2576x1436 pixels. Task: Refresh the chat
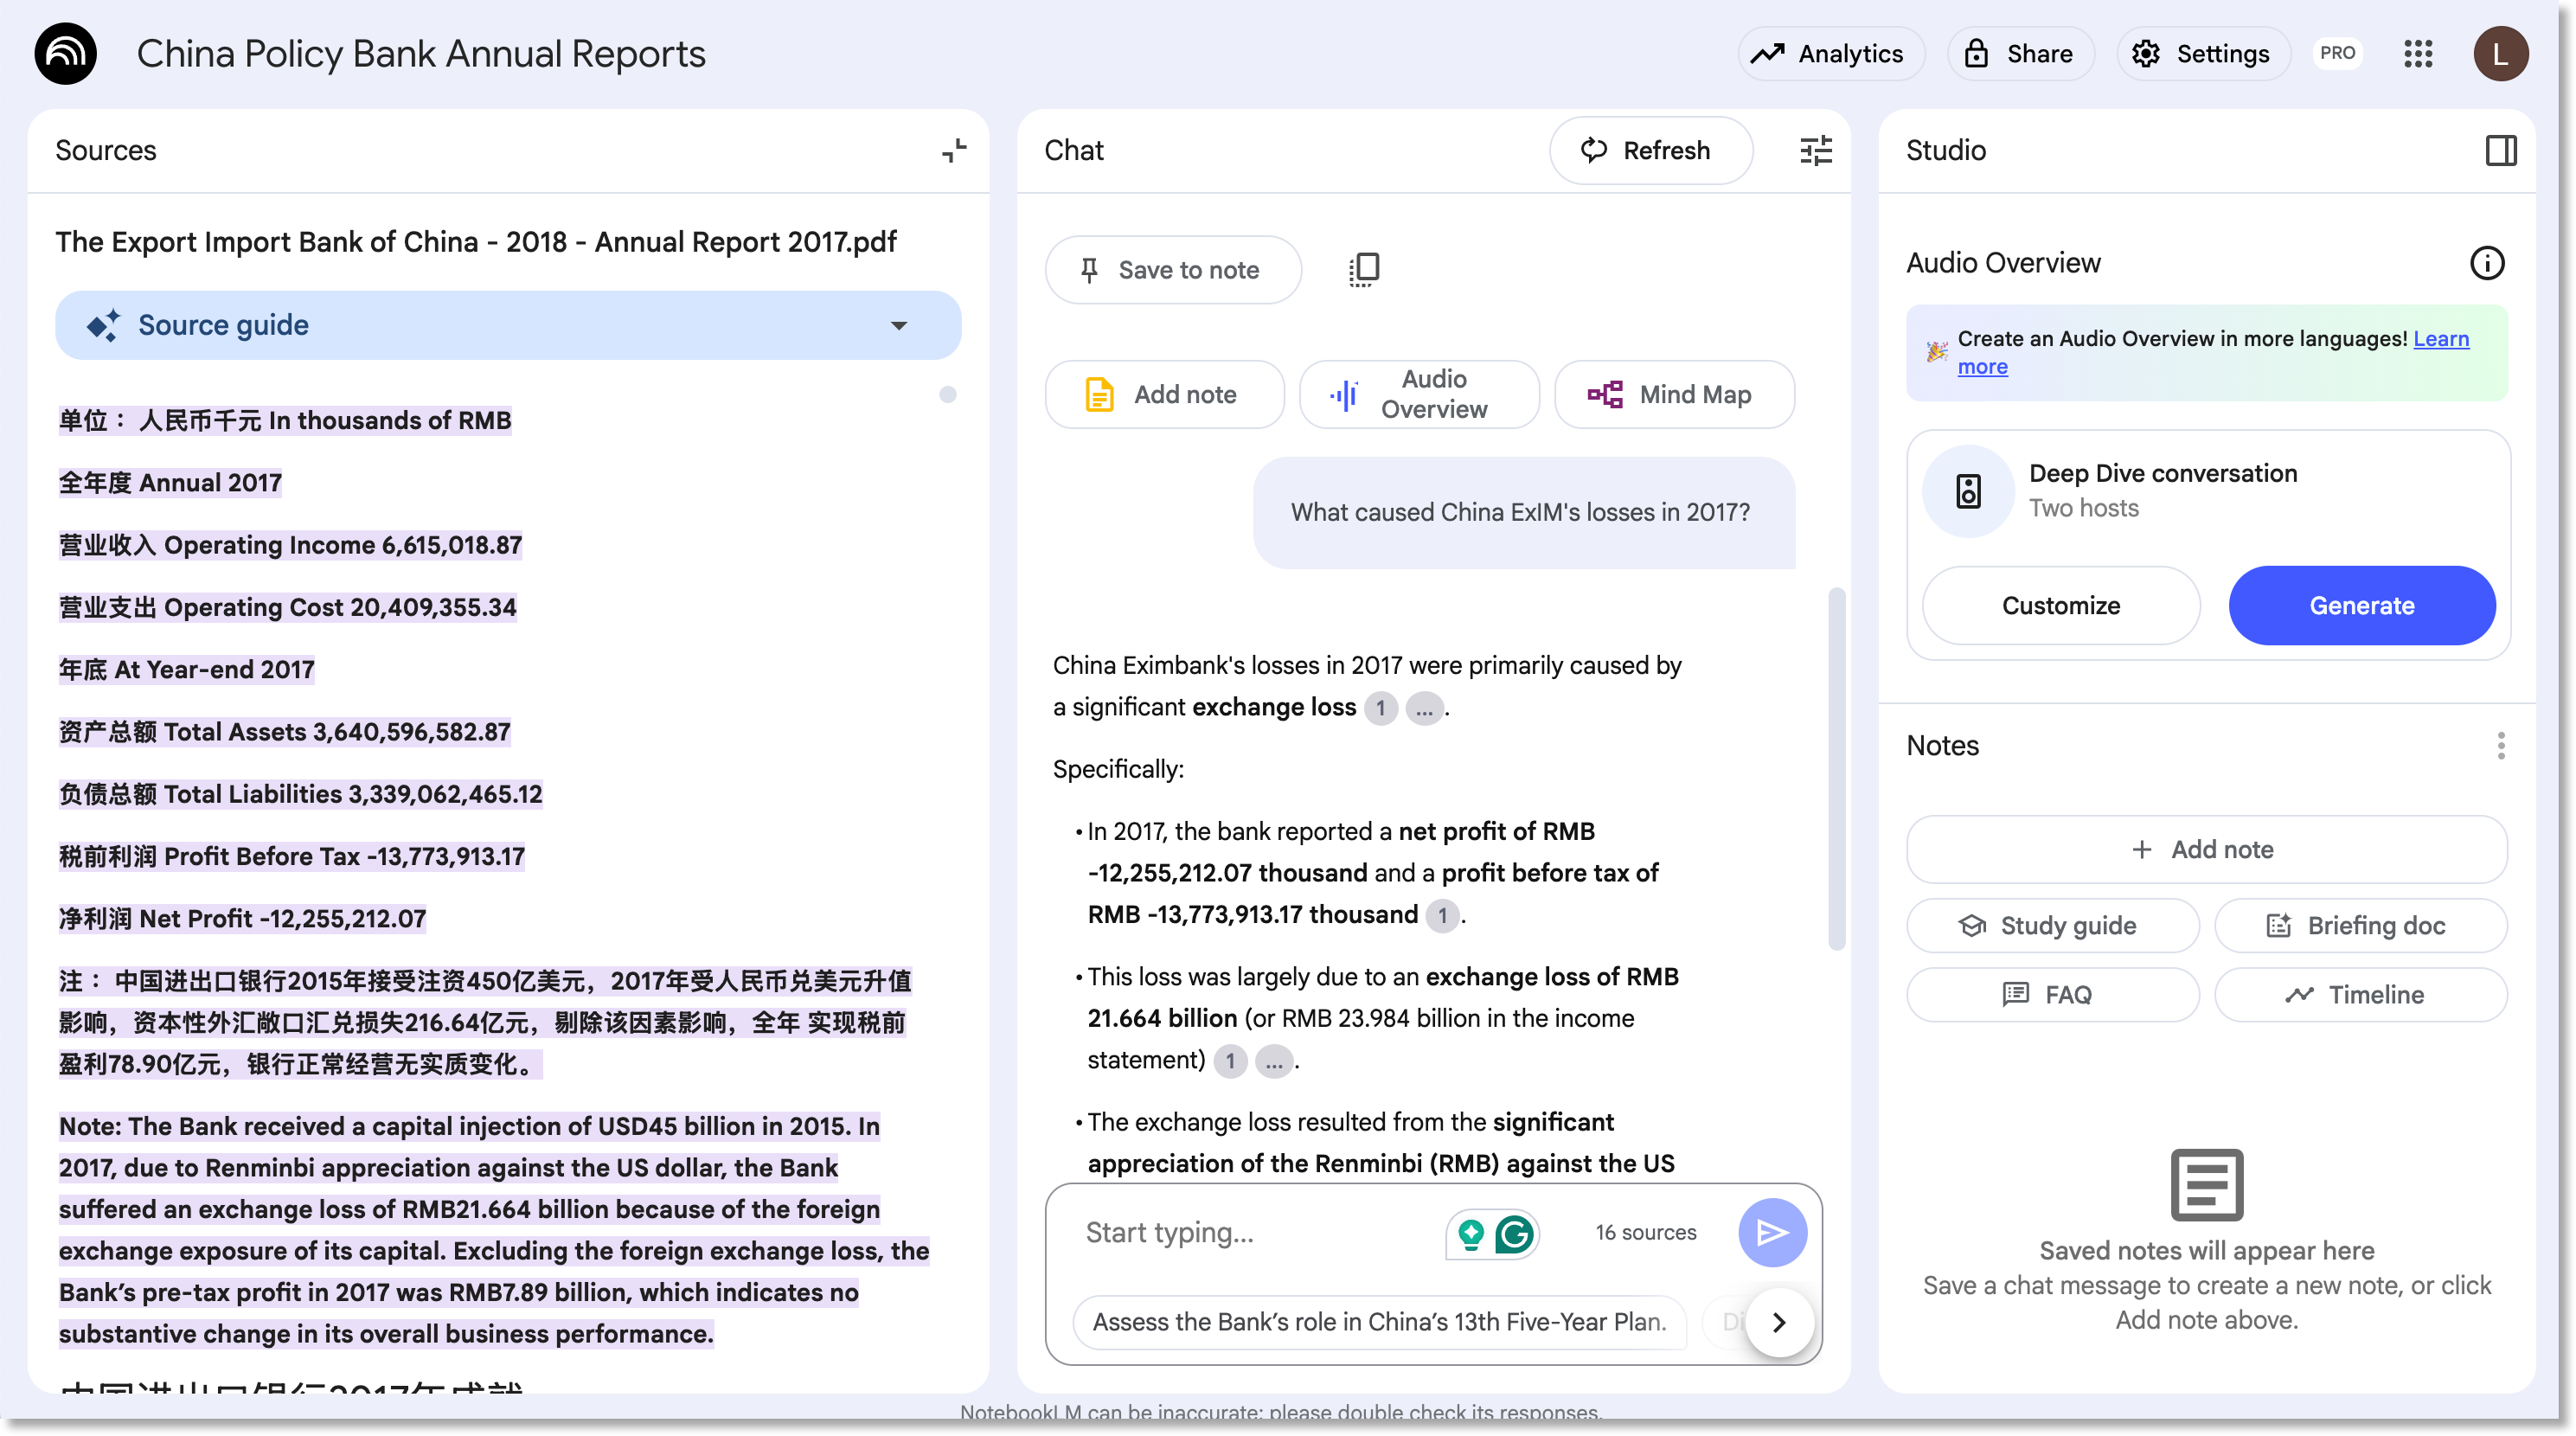(1650, 150)
